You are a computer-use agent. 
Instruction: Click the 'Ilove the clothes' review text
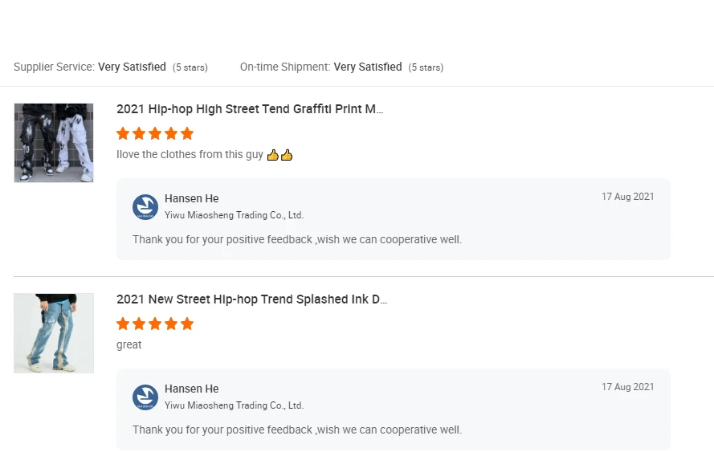click(x=190, y=154)
